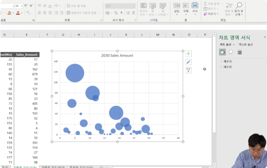Click the Sales_Amount header cell
This screenshot has width=267, height=168.
coord(27,55)
